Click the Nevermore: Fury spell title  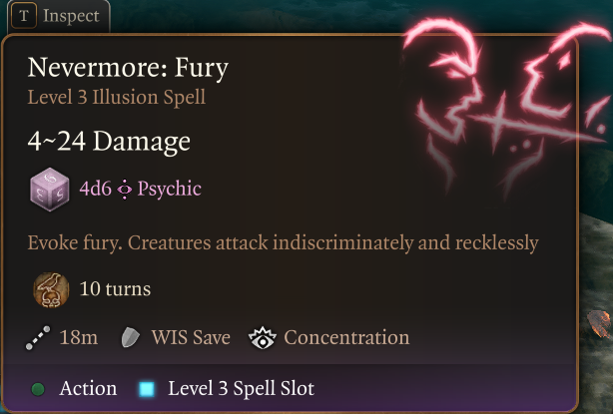(128, 68)
